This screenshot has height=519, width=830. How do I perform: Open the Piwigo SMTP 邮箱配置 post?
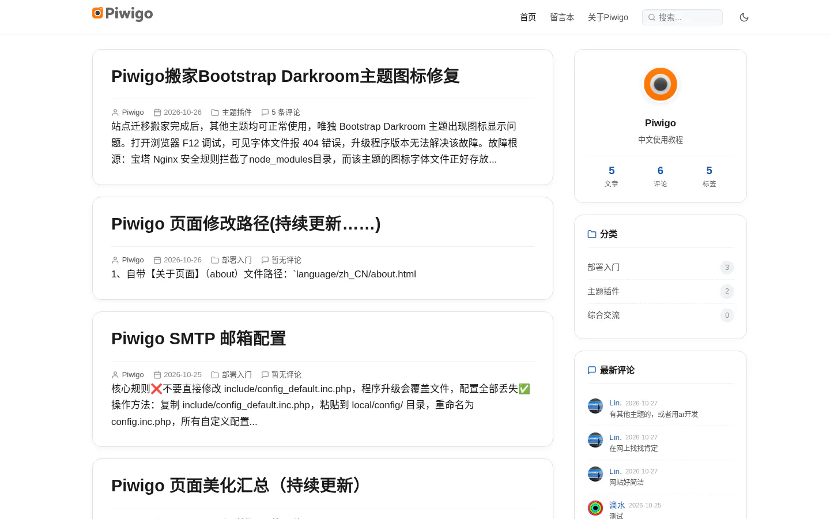[199, 339]
